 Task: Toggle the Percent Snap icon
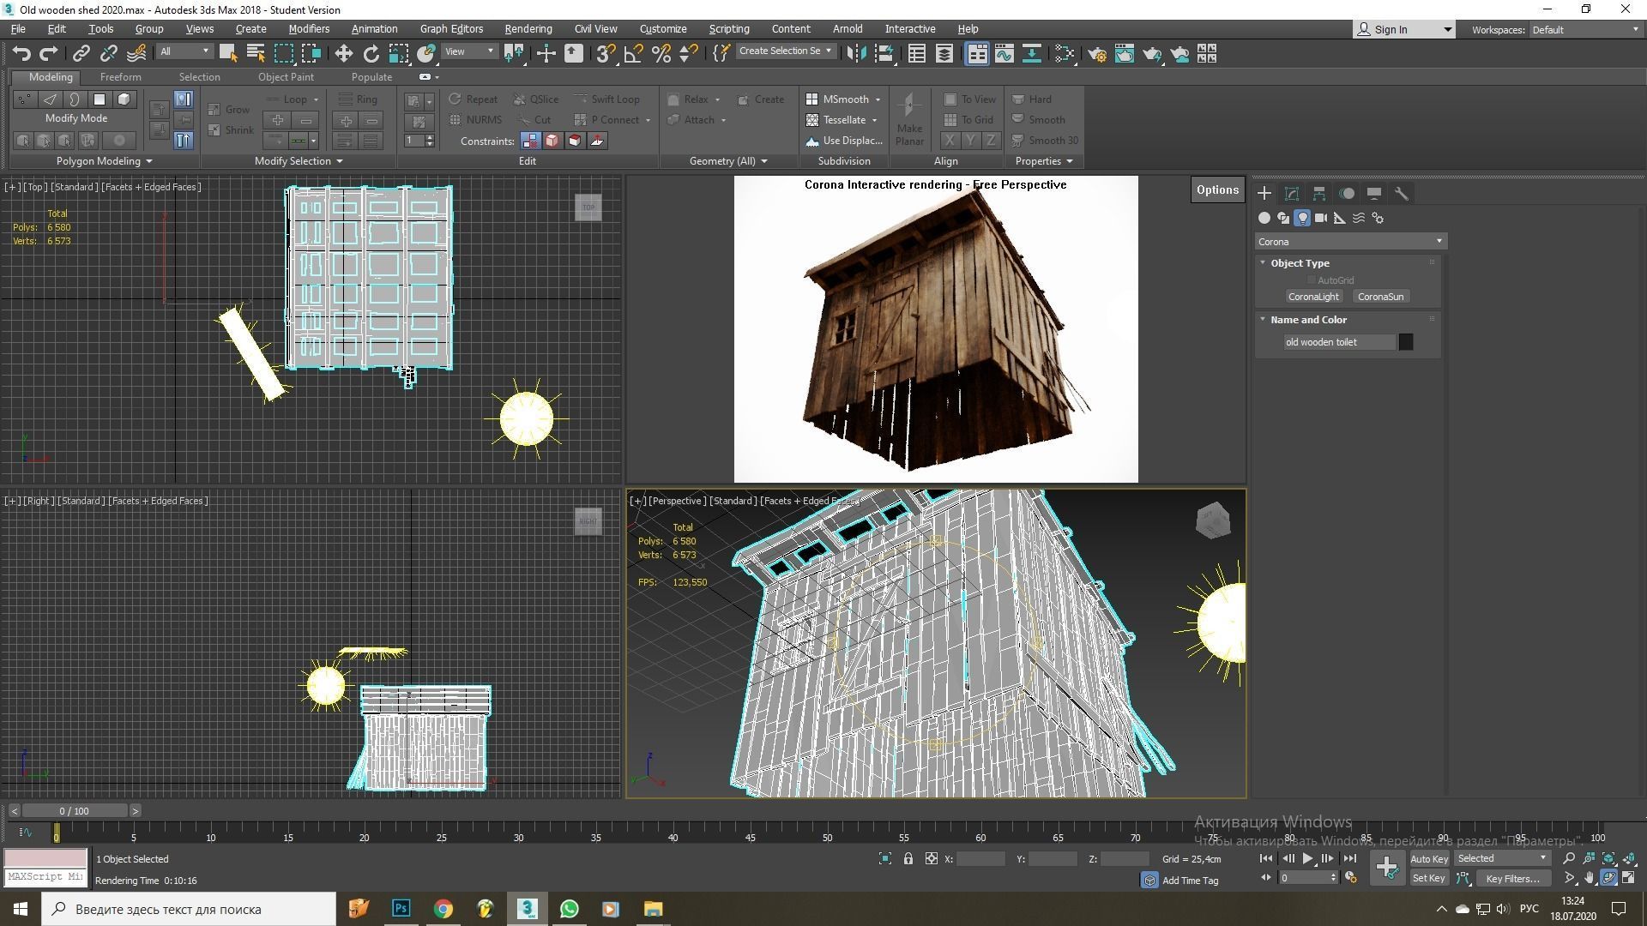coord(661,54)
